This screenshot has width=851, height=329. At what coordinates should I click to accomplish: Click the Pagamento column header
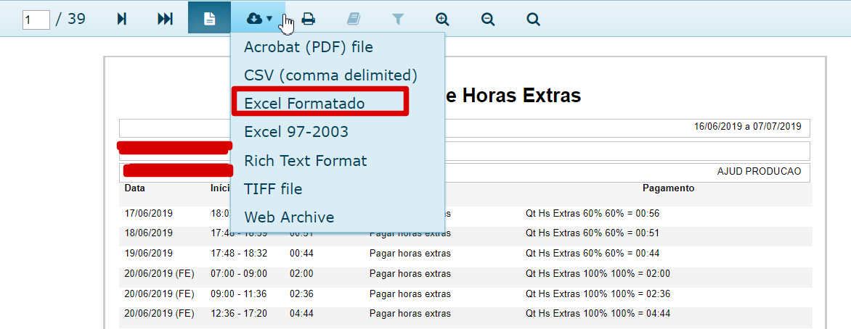pos(668,188)
